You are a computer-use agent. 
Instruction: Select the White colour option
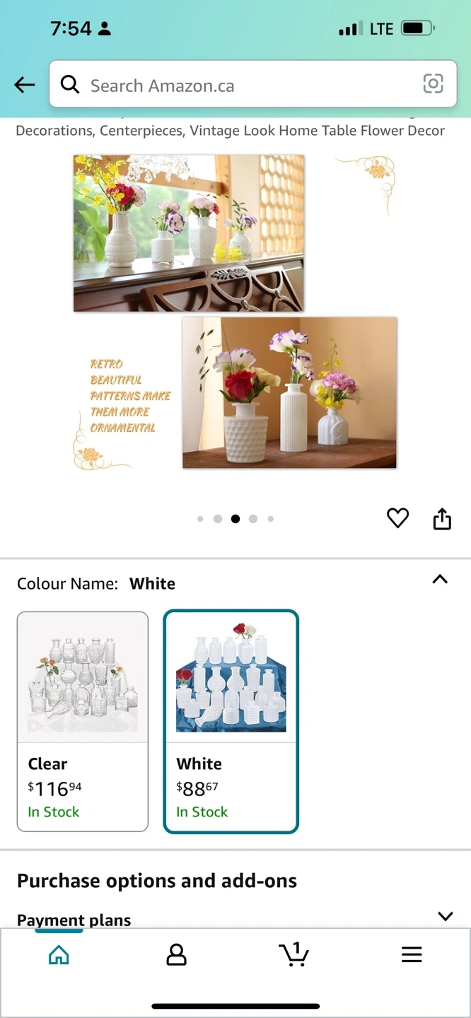click(231, 722)
